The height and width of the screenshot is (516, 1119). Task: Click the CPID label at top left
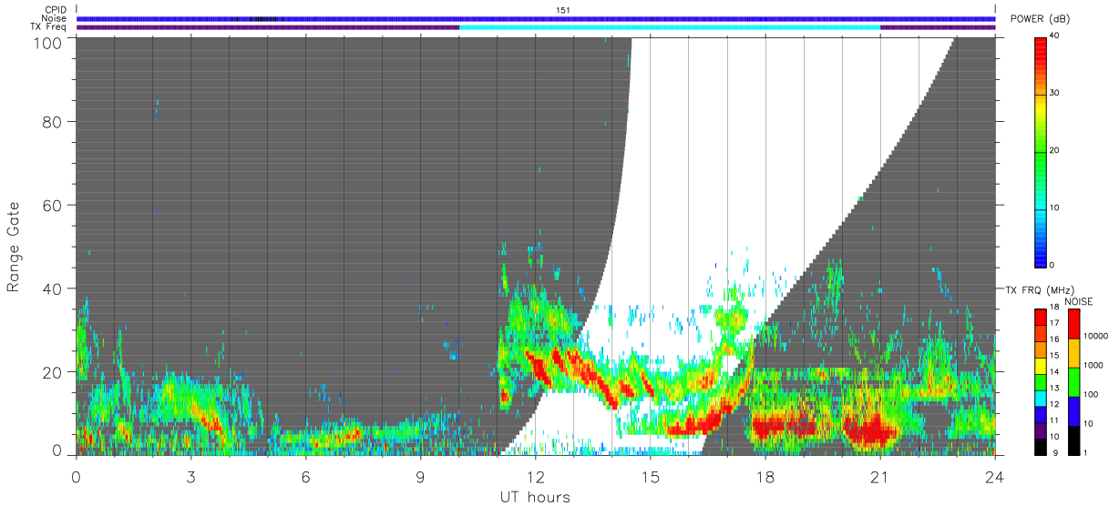(x=55, y=10)
